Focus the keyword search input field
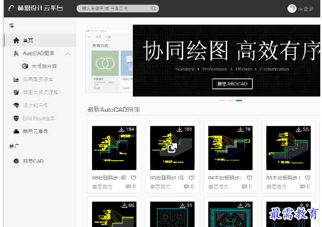 (x=118, y=9)
